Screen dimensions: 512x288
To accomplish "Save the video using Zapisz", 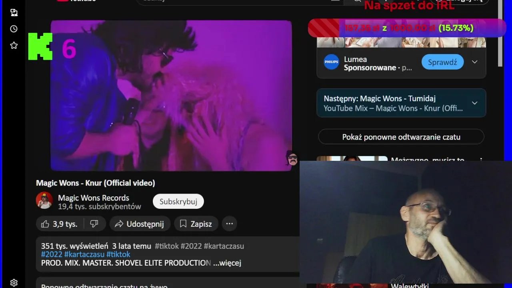I will (x=196, y=224).
